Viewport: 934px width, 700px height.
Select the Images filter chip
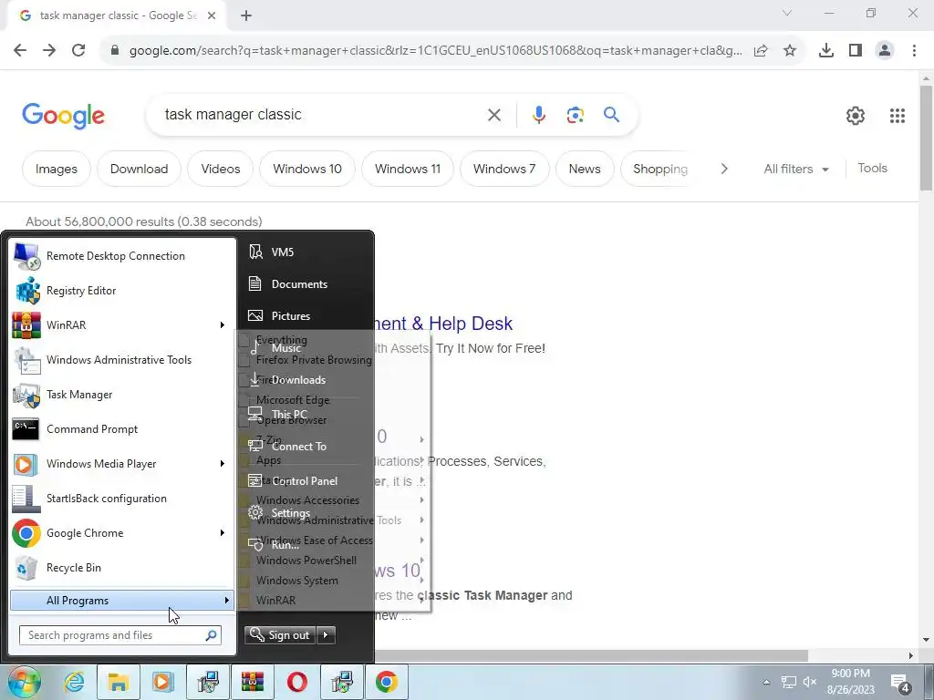click(56, 169)
